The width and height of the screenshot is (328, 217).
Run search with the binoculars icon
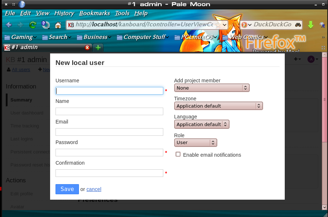point(298,25)
